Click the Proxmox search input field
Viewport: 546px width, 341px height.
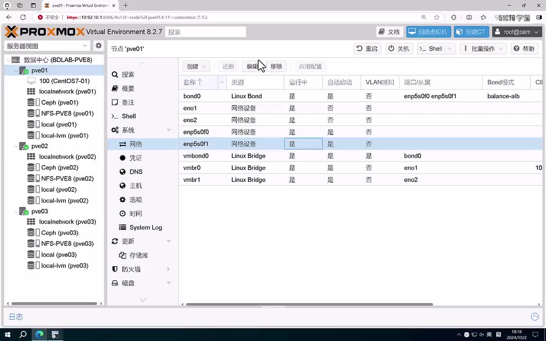pos(206,32)
